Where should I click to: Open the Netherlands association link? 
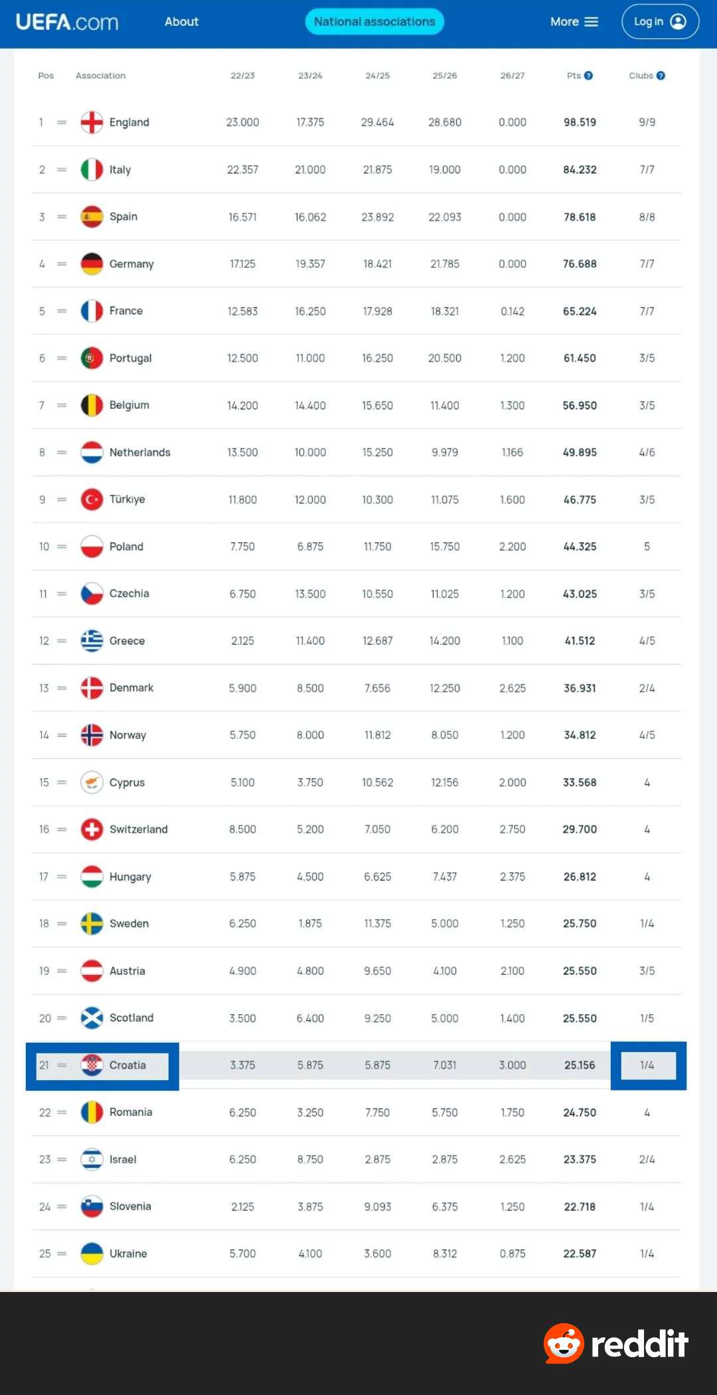coord(139,453)
